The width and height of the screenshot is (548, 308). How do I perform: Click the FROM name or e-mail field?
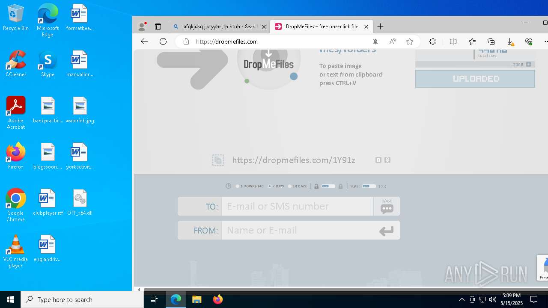tap(297, 230)
